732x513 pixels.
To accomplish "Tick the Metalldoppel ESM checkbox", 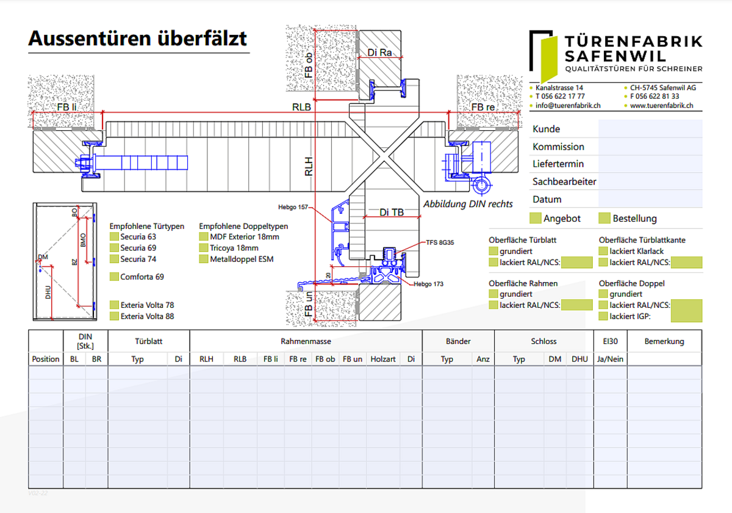I will click(x=204, y=259).
